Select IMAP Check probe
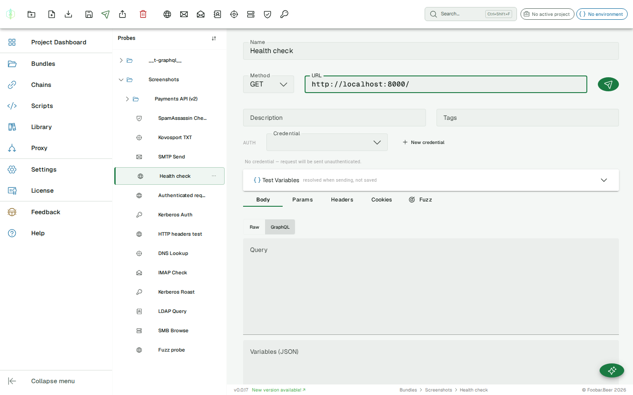 tap(169, 273)
